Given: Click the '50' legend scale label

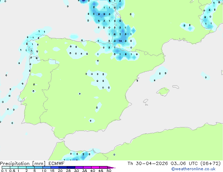Looking at the screenshot, I should 109,171.
